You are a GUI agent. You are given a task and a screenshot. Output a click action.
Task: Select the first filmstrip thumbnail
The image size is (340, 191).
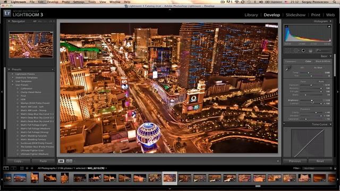pos(7,178)
